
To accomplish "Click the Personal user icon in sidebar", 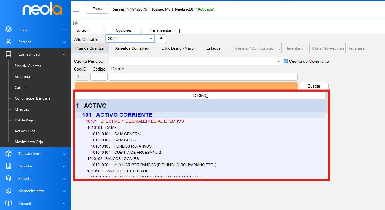I will 8,42.
